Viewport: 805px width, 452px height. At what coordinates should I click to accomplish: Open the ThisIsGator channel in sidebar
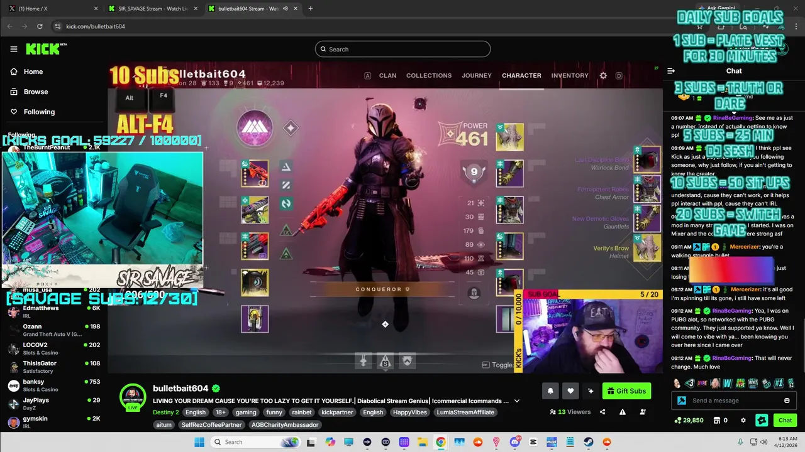53,367
